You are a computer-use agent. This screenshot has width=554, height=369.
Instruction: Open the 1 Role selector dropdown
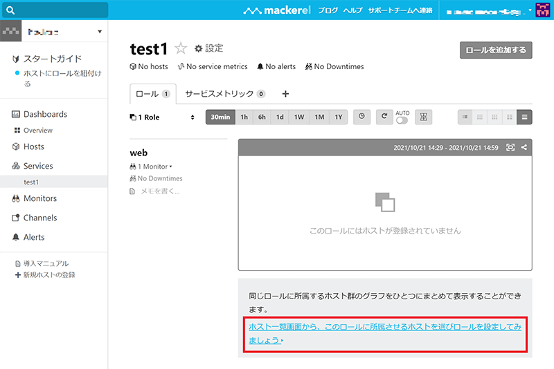163,117
